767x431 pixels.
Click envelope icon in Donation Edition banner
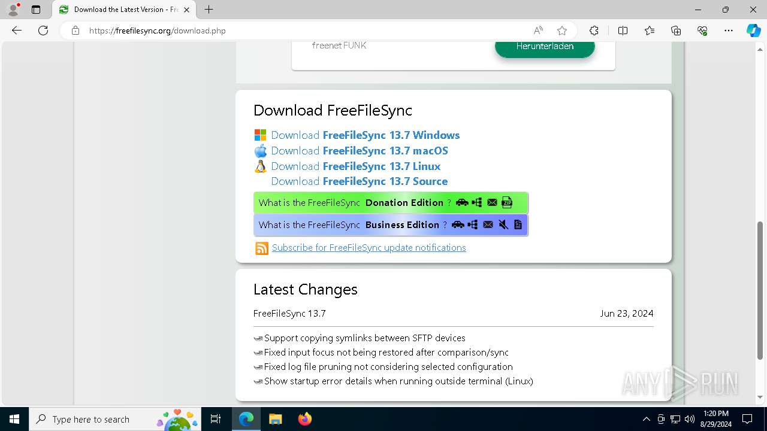[x=492, y=202]
